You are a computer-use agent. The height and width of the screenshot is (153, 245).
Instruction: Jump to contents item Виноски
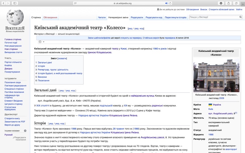[42, 77]
